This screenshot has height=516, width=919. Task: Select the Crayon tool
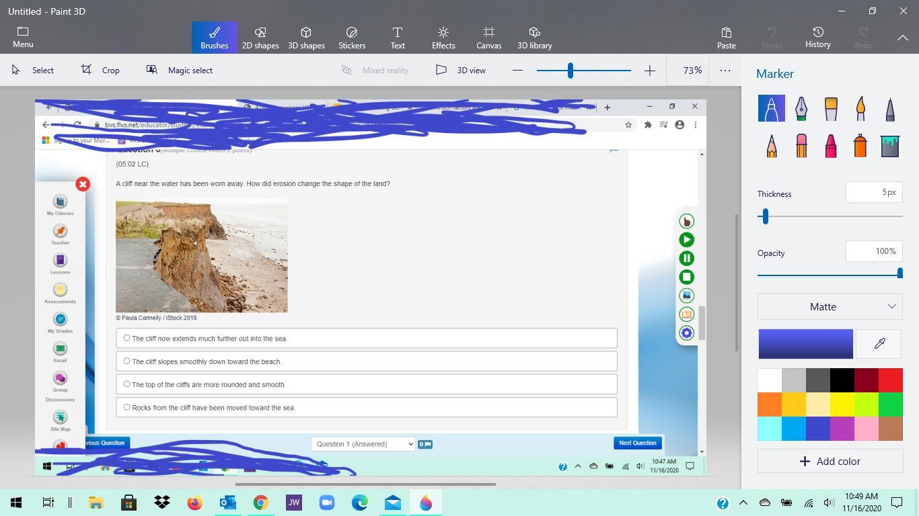coord(831,146)
